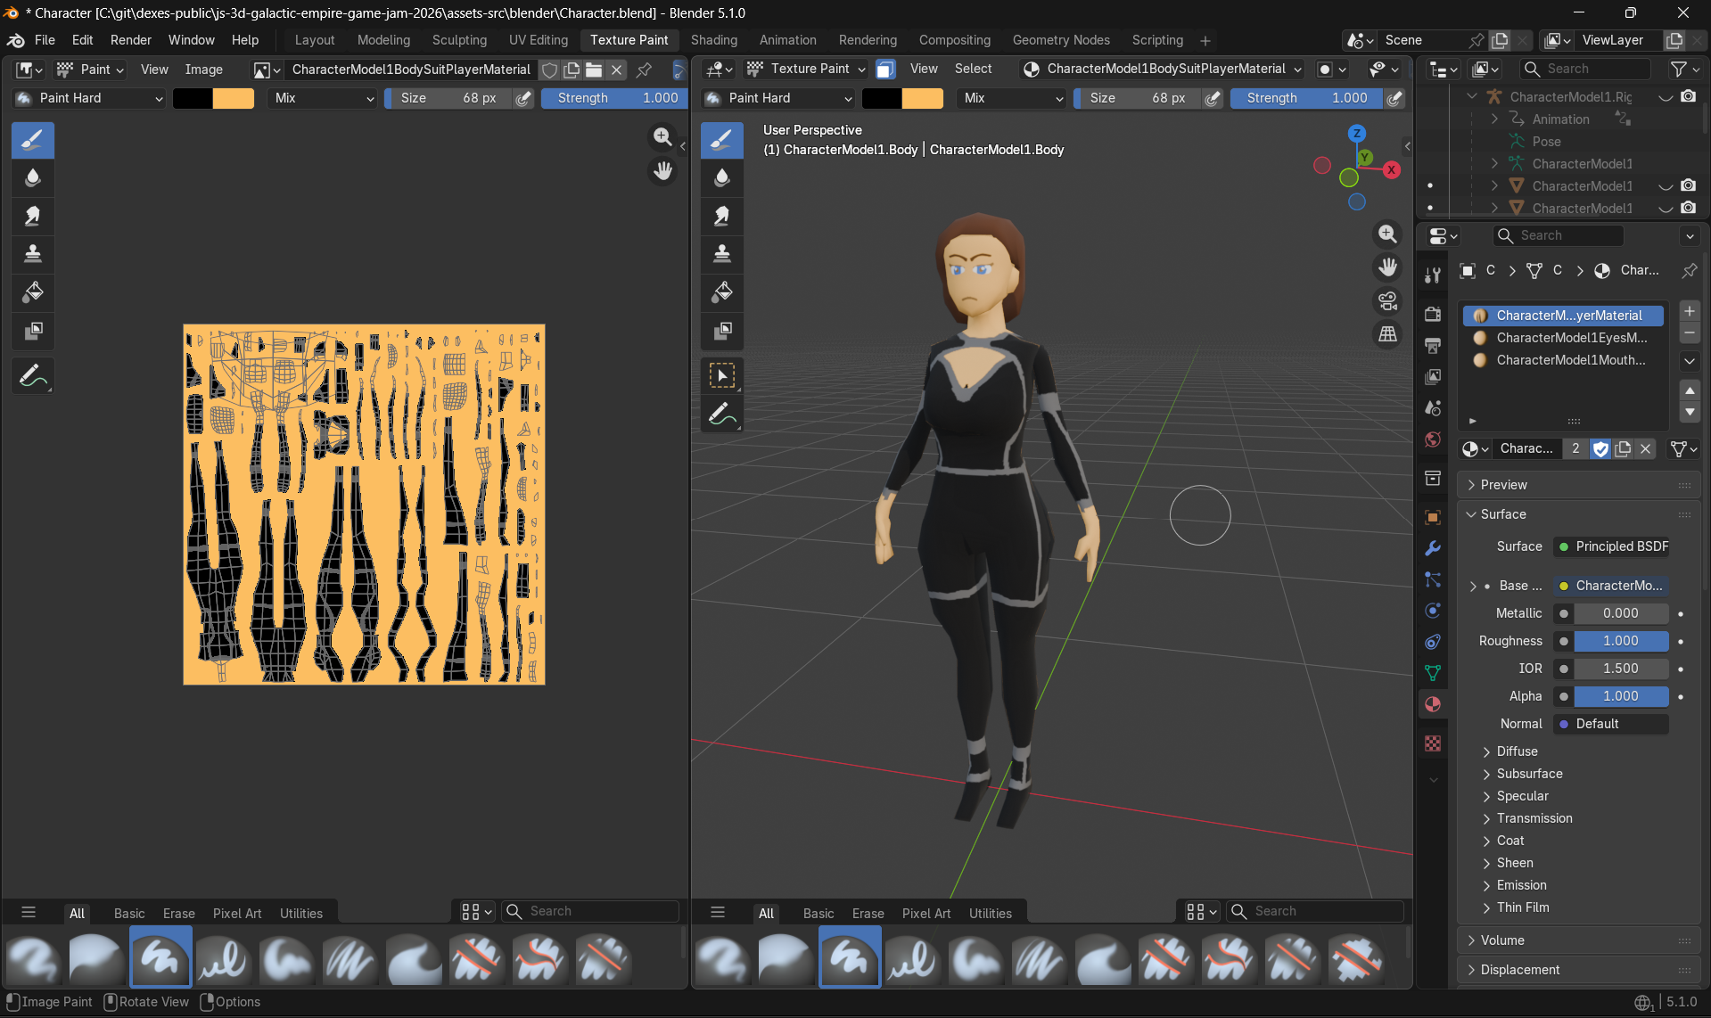Image resolution: width=1711 pixels, height=1018 pixels.
Task: Open the Render menu in the top bar
Action: (x=130, y=40)
